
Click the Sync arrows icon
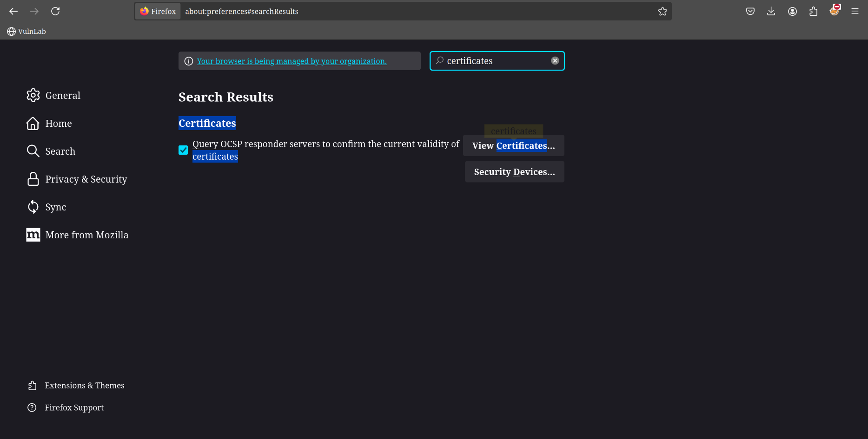[33, 207]
